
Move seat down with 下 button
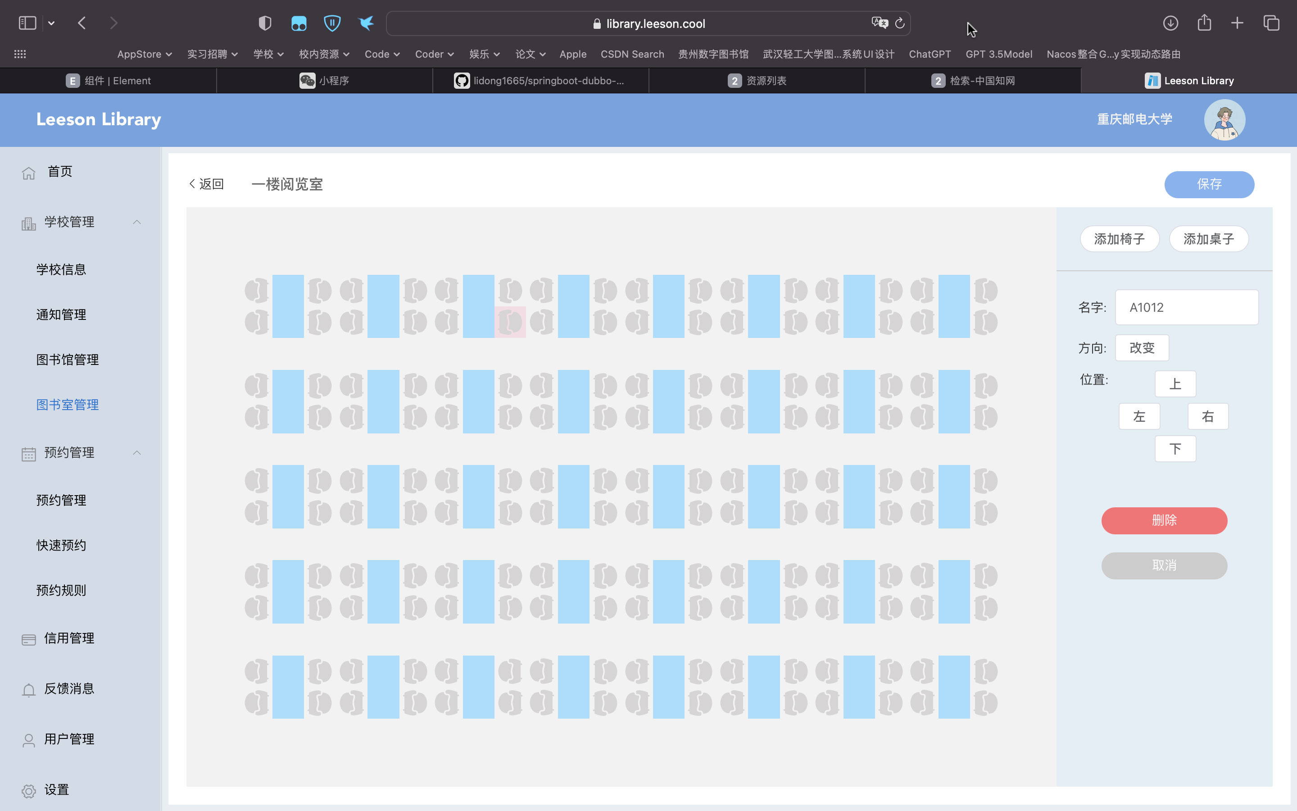(x=1175, y=448)
